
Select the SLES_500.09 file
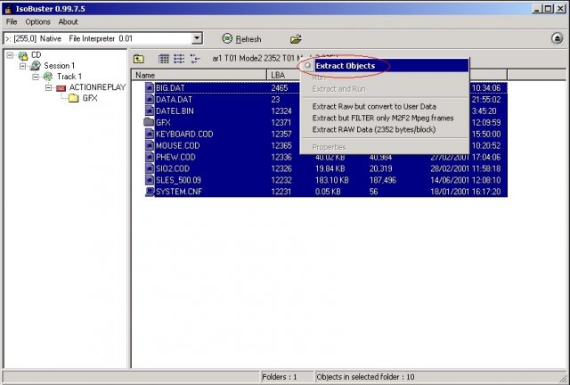(178, 180)
